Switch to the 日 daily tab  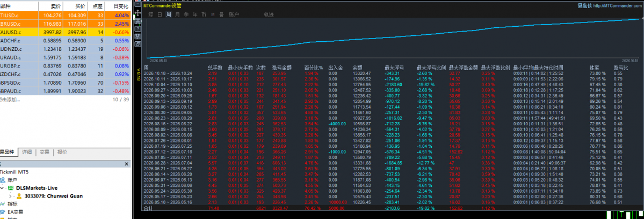click(160, 14)
